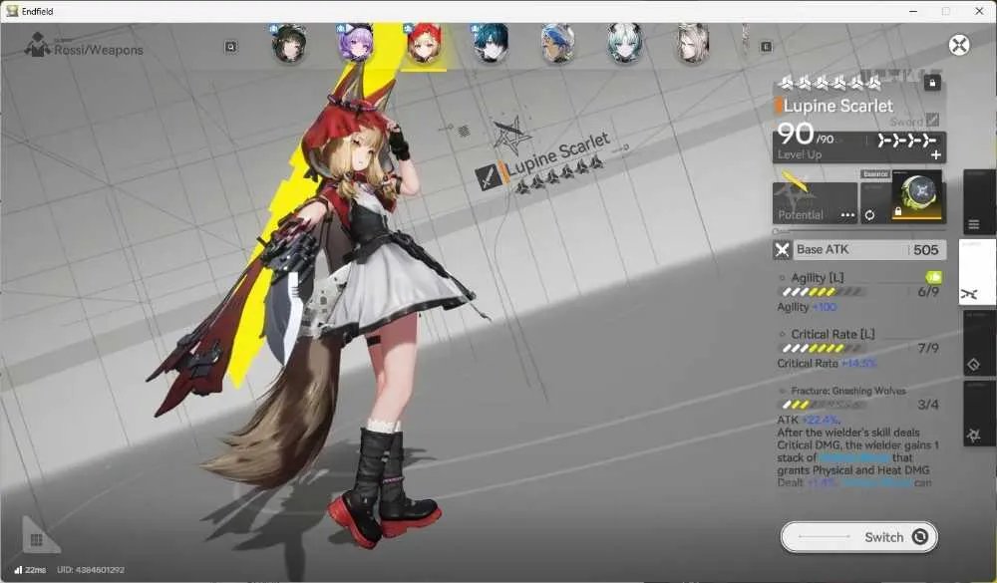Viewport: 997px width, 583px height.
Task: Click the Q previous-operator key icon
Action: click(x=231, y=47)
